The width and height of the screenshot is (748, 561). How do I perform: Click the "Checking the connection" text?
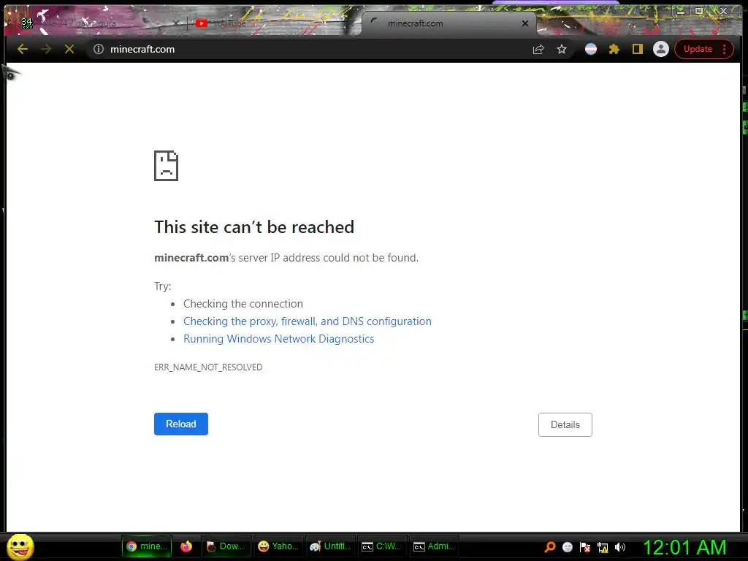(x=243, y=304)
